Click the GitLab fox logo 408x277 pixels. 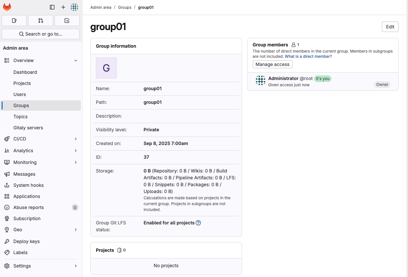(7, 7)
